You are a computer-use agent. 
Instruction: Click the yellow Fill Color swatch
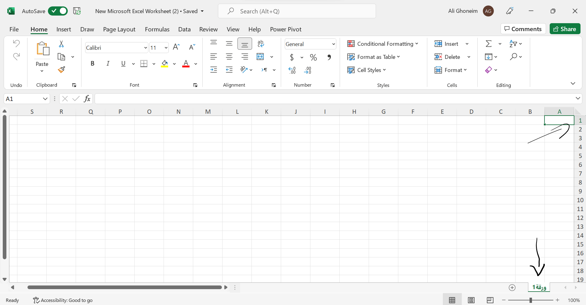click(165, 63)
